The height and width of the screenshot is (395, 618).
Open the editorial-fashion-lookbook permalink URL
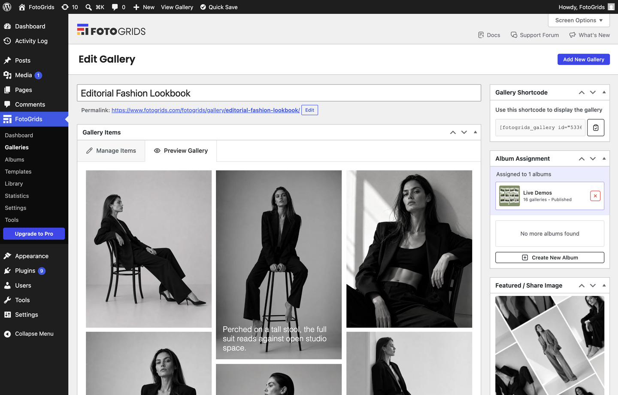(206, 110)
